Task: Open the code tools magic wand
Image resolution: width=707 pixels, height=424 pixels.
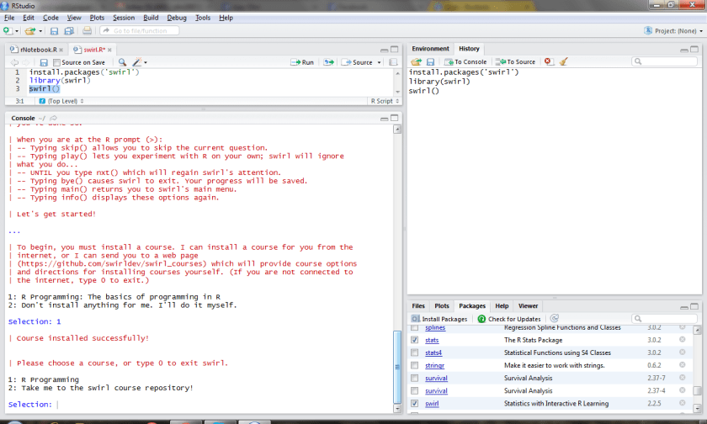Action: [x=137, y=62]
